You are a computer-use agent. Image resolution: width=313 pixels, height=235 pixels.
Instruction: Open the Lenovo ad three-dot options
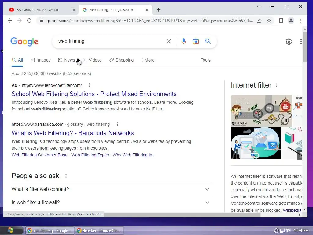(89, 85)
